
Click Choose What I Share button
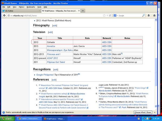coord(143,112)
